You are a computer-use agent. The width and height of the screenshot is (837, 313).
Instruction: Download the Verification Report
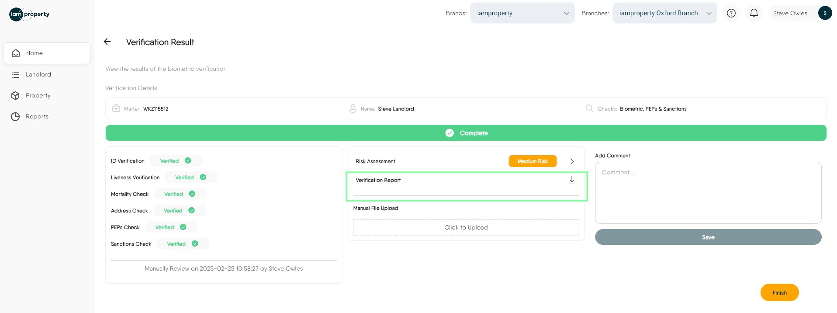[571, 180]
